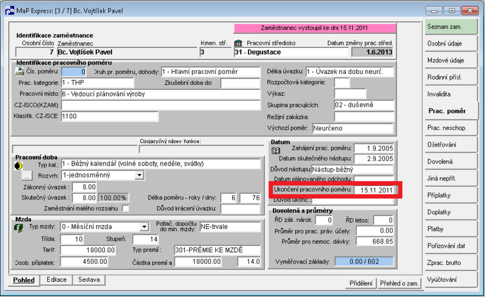Click the book icon beside Zahájení prac. poměru

tap(276, 151)
